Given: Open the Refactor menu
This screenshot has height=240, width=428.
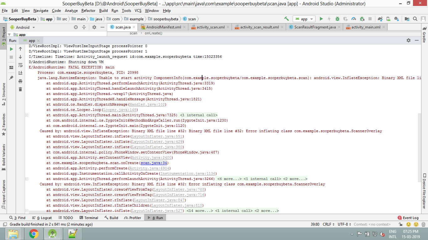Looking at the screenshot, I should pos(88,10).
